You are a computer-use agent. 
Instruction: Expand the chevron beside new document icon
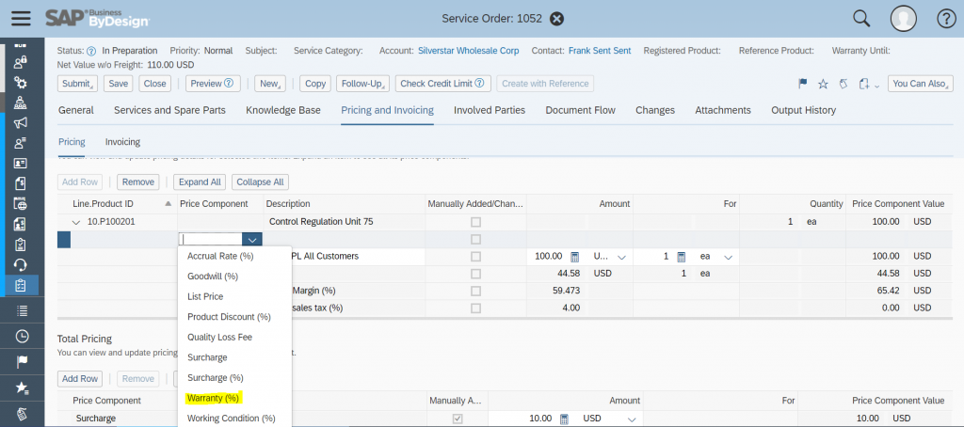point(876,85)
